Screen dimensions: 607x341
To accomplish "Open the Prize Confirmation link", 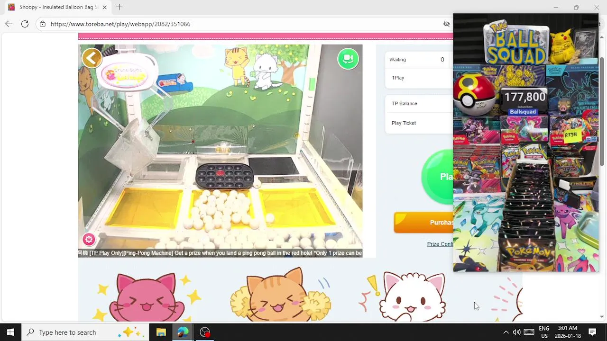I will coord(440,244).
